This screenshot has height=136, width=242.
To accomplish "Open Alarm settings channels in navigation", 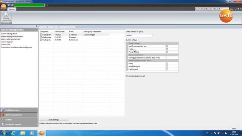I will click(x=11, y=39).
